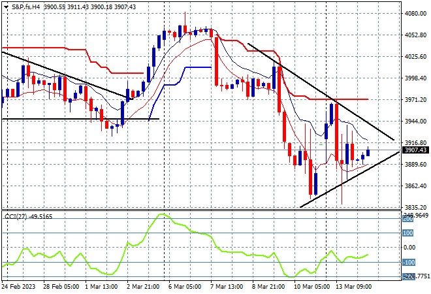Click the CCI(27) indicator label
The image size is (431, 294).
(16, 217)
